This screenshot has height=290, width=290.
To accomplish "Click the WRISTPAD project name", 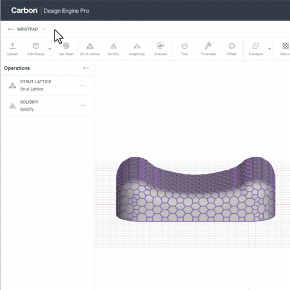I will 27,29.
